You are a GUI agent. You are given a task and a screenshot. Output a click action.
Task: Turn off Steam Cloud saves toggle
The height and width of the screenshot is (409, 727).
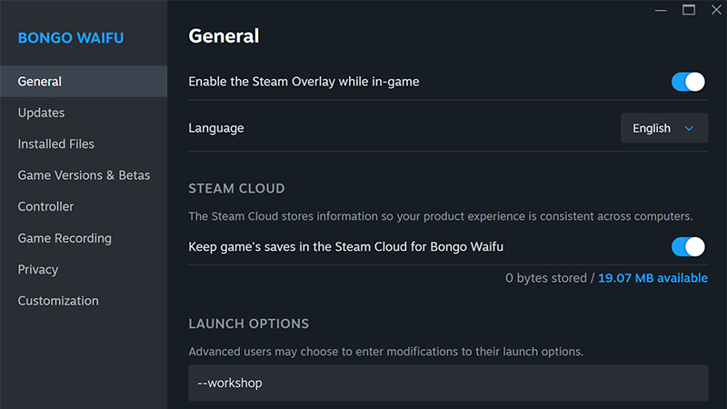688,246
